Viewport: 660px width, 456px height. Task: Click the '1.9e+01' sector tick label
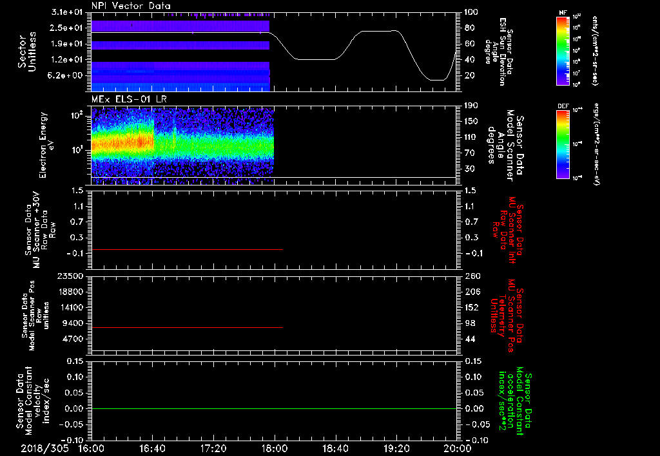(x=67, y=44)
